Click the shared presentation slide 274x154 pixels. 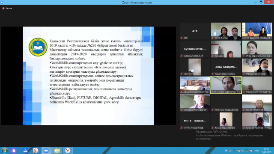point(89,76)
